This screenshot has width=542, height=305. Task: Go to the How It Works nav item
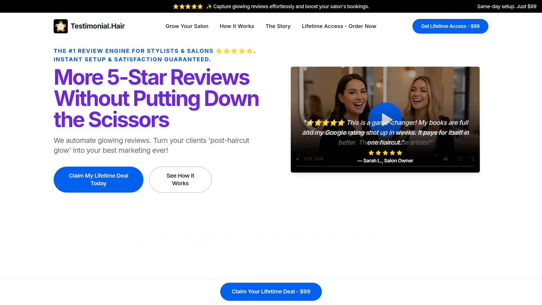[x=237, y=26]
